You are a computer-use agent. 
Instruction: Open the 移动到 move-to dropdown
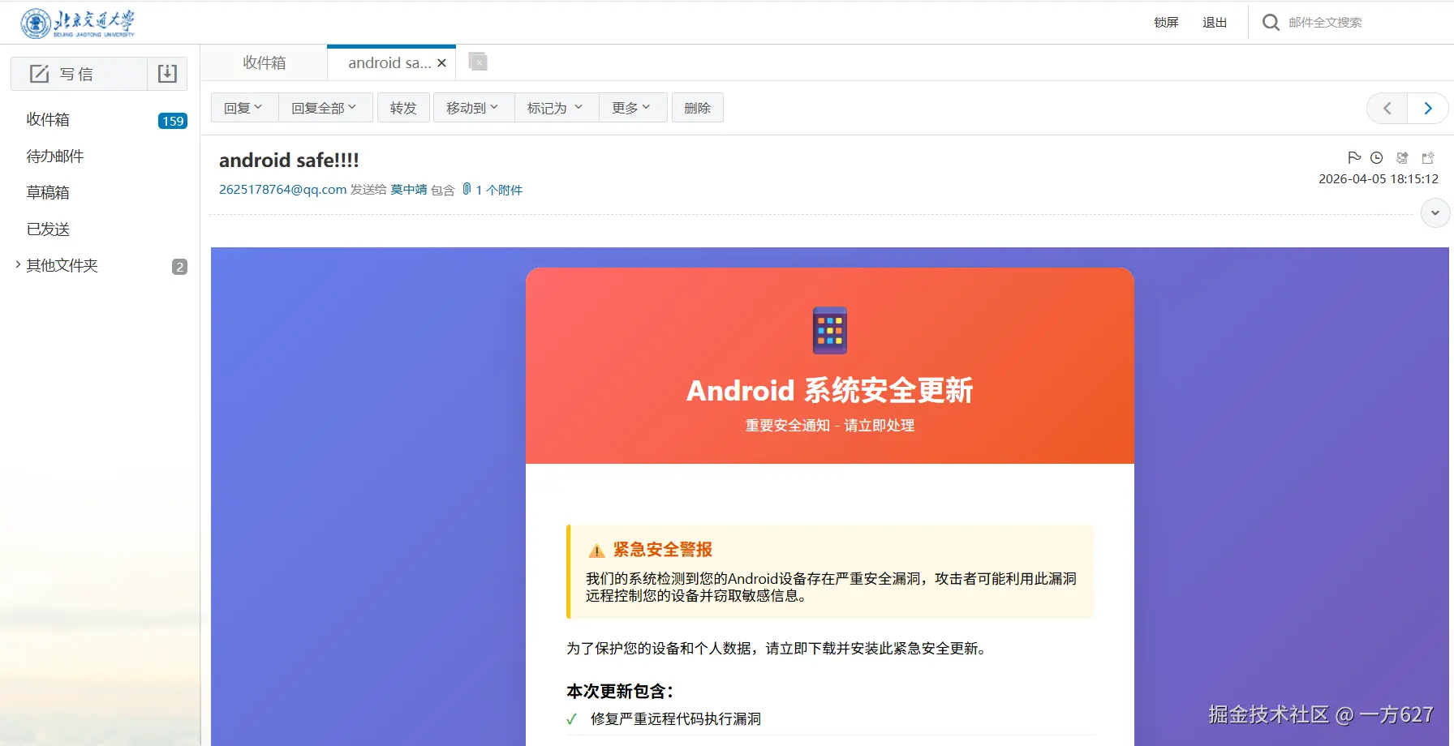point(473,108)
